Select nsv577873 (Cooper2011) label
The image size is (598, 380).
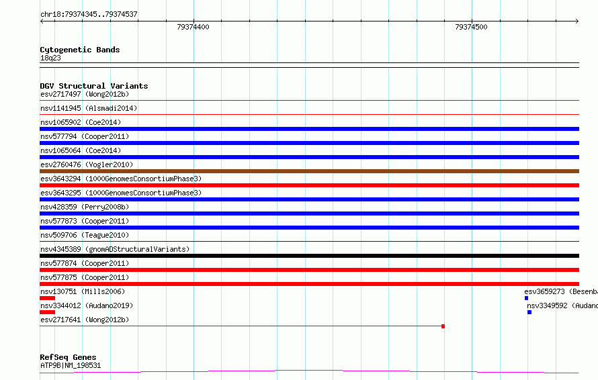pos(85,221)
